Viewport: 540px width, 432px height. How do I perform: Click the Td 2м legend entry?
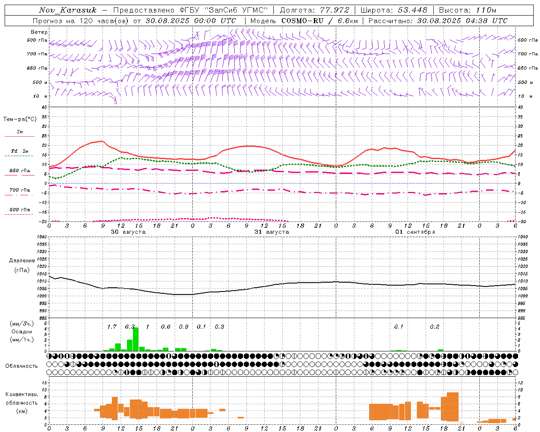coord(19,151)
